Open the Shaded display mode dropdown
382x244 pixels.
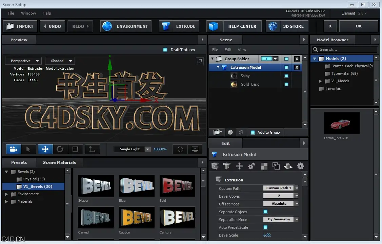click(x=60, y=61)
